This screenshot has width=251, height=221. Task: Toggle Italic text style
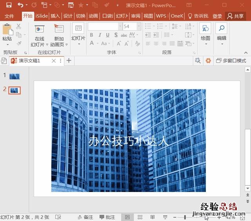click(x=100, y=35)
